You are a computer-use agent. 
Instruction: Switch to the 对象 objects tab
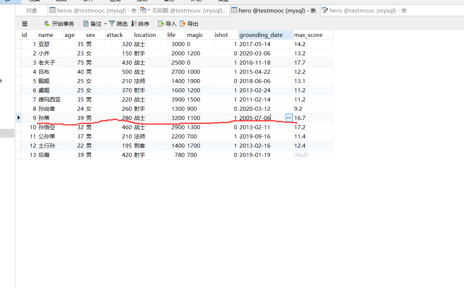click(32, 11)
